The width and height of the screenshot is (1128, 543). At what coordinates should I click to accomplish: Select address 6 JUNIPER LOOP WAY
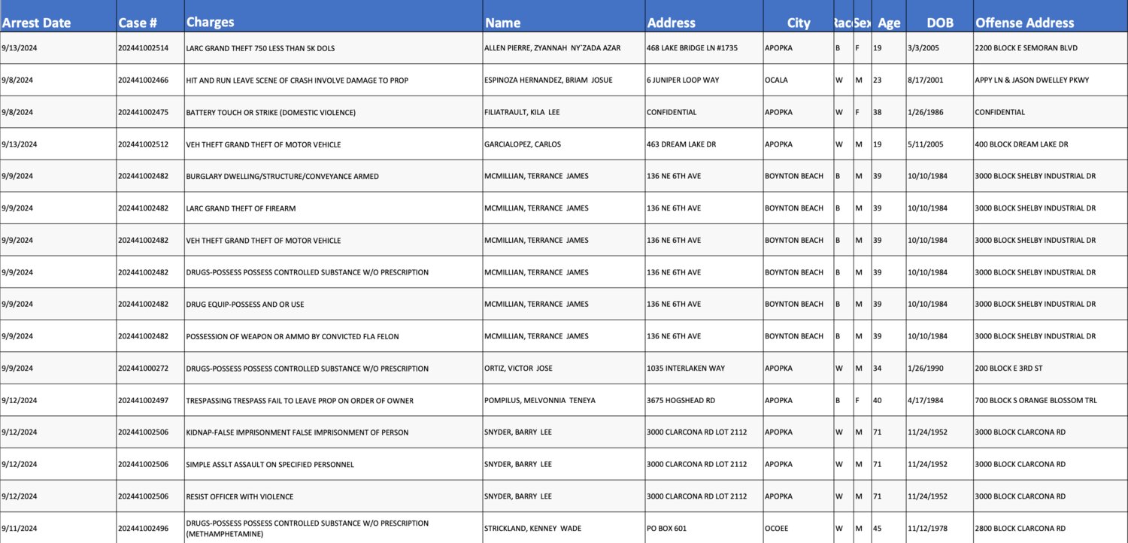click(704, 80)
